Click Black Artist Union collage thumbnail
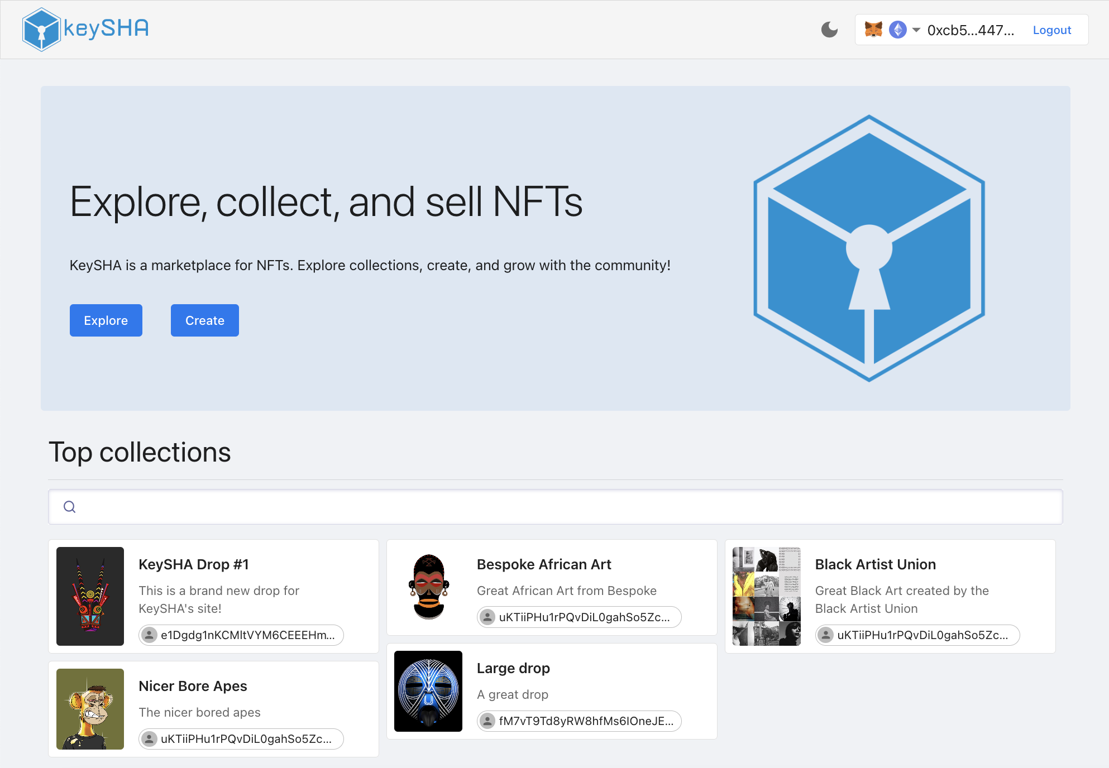The height and width of the screenshot is (768, 1109). [x=766, y=596]
